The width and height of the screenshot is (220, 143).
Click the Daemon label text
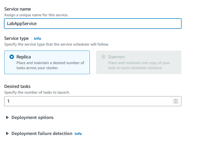point(116,57)
